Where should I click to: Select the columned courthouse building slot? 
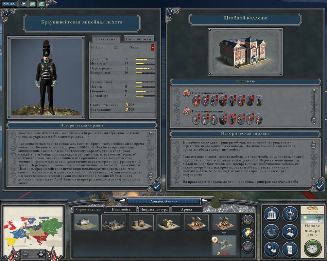[169, 223]
